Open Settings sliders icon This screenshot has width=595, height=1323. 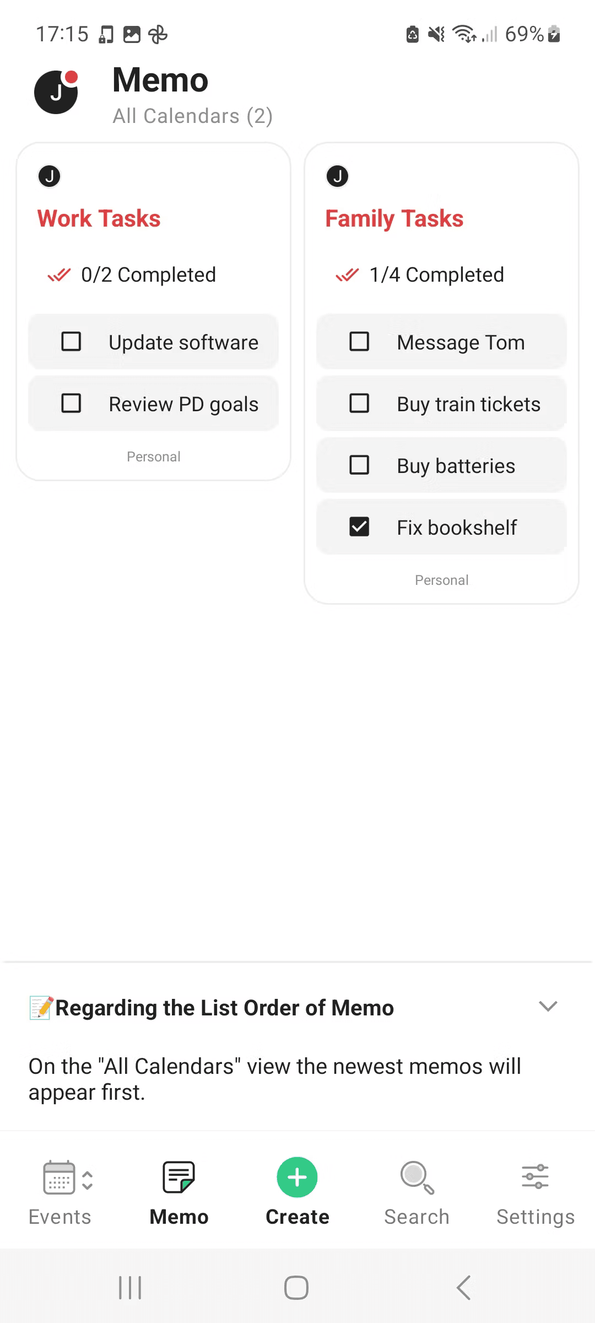tap(535, 1177)
